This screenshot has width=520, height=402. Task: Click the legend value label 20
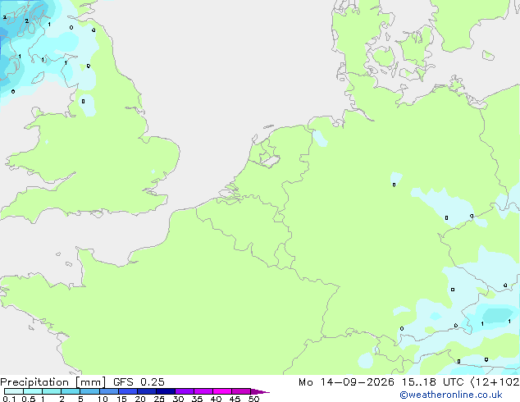click(140, 399)
